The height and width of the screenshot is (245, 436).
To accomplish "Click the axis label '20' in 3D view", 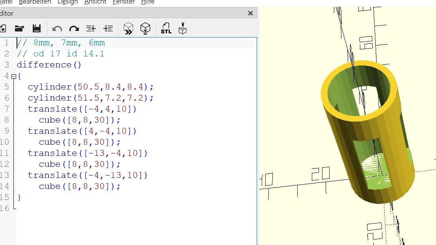I will point(320,174).
